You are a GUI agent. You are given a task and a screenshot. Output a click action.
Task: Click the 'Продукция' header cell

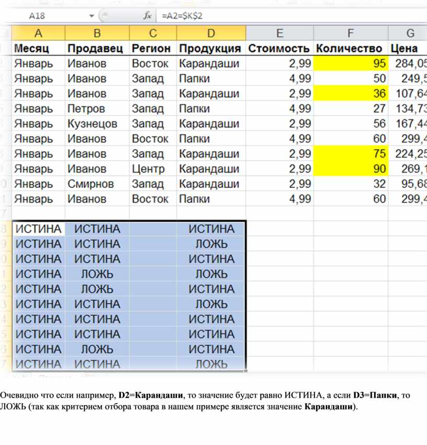pos(211,48)
